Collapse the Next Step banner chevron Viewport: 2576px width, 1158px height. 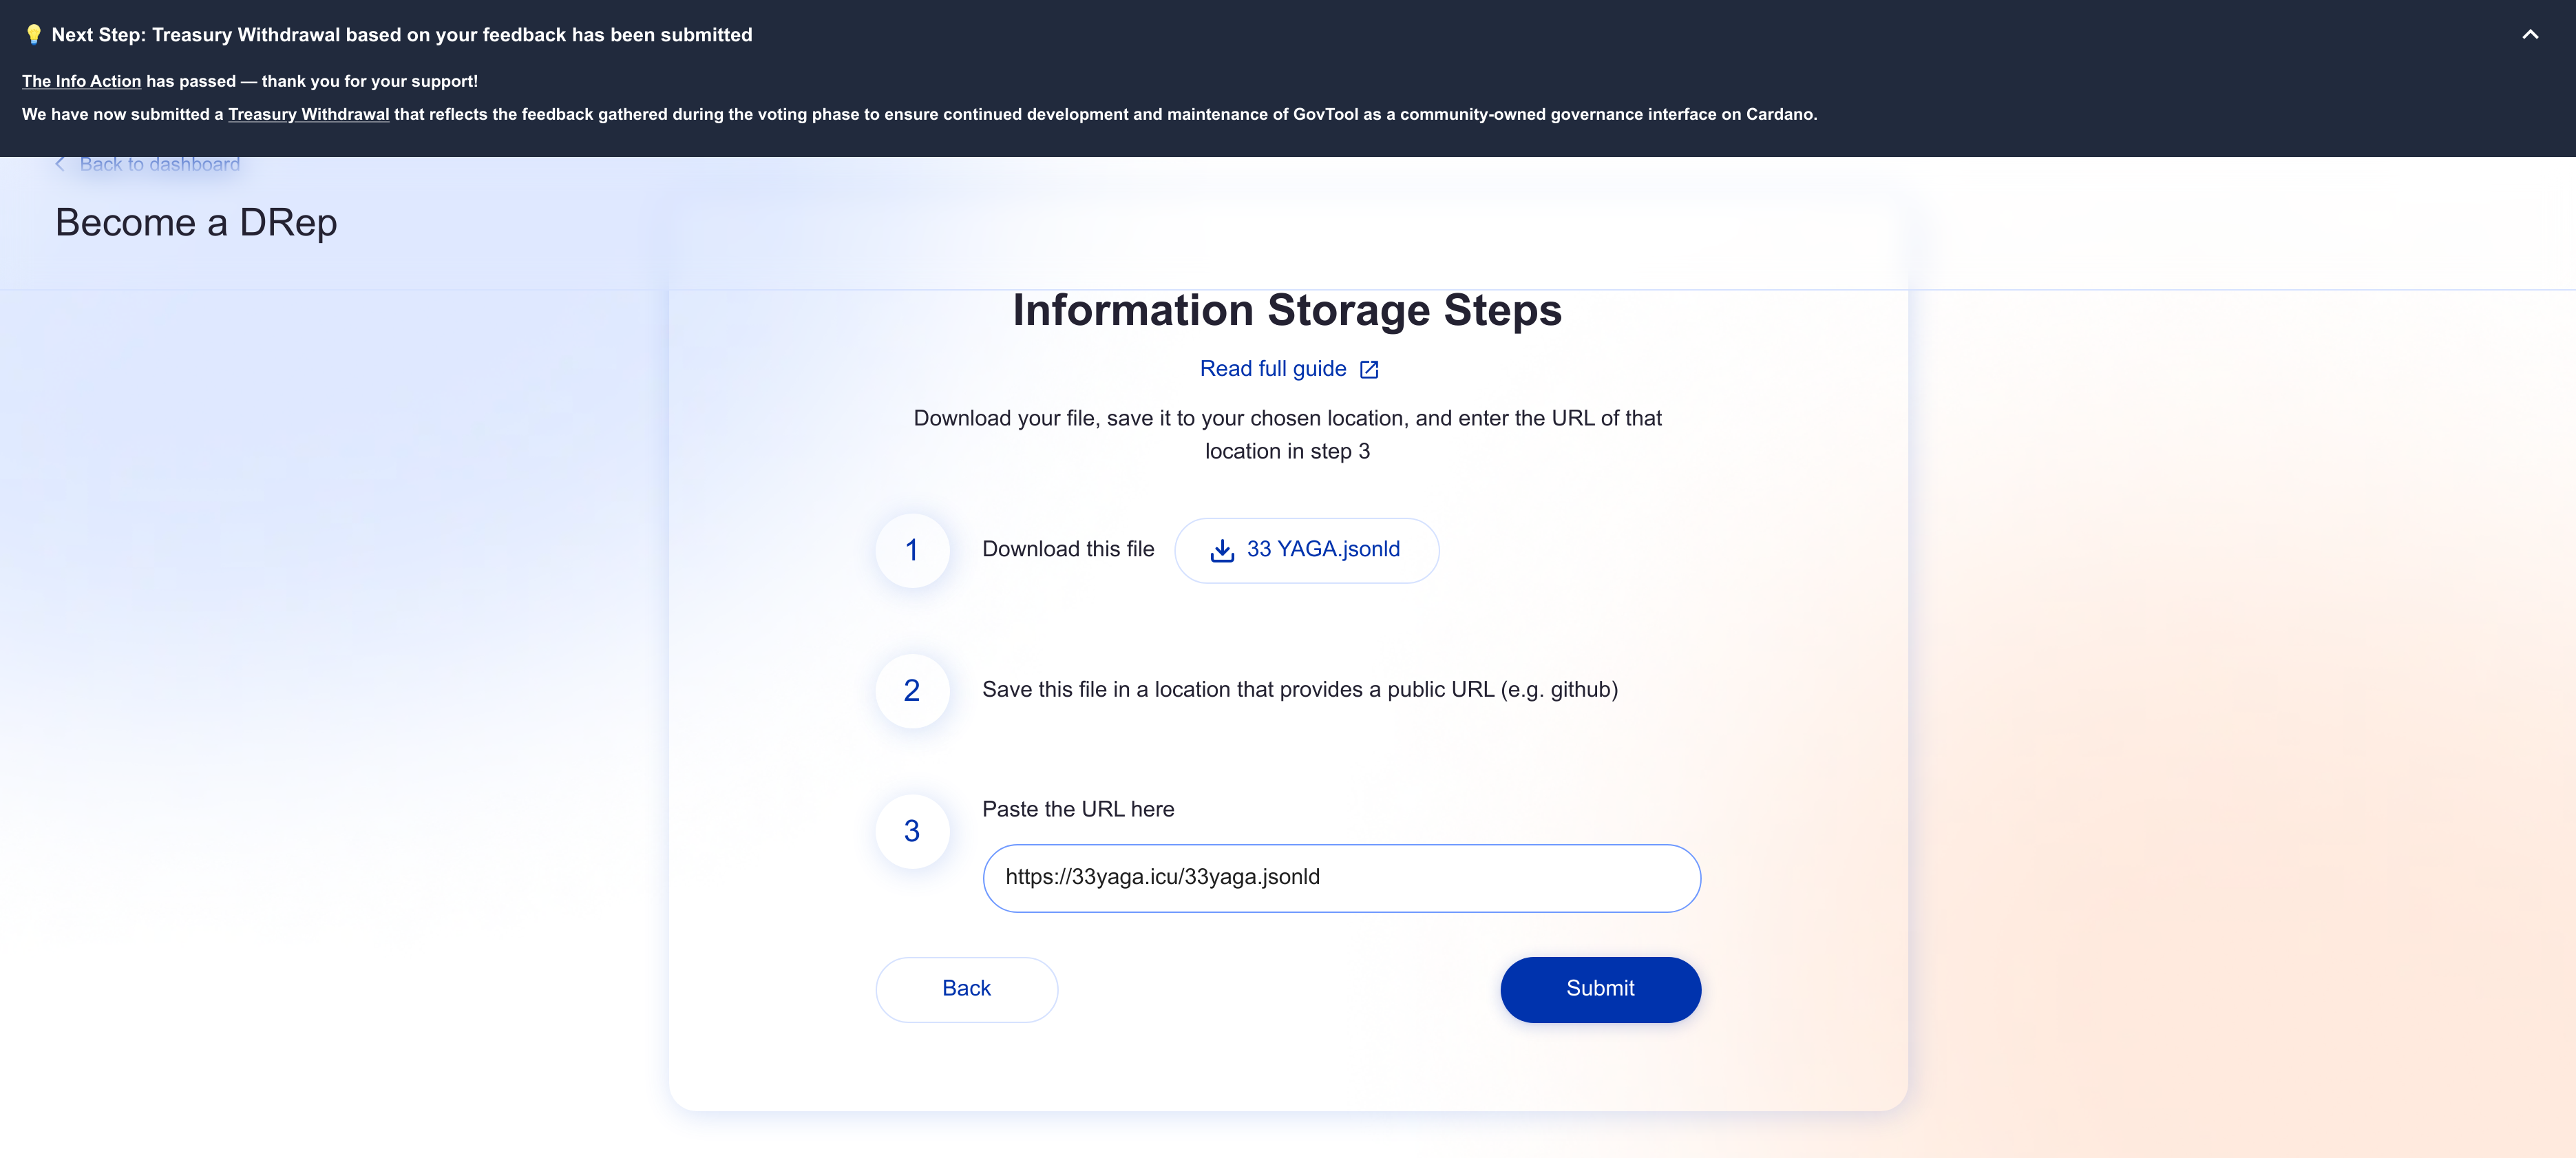pos(2530,35)
